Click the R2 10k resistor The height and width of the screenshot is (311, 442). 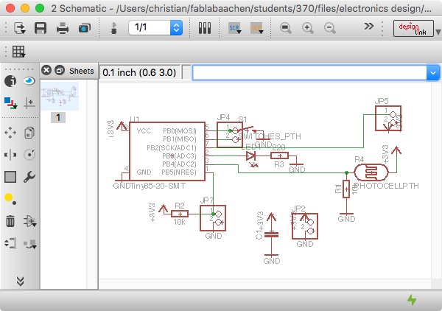[x=180, y=214]
